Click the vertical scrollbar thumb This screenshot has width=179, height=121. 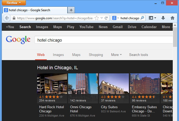click(x=175, y=37)
